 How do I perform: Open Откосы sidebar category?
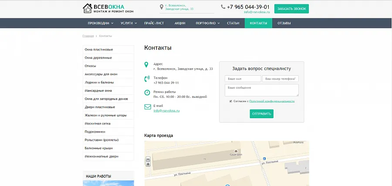coord(108,66)
